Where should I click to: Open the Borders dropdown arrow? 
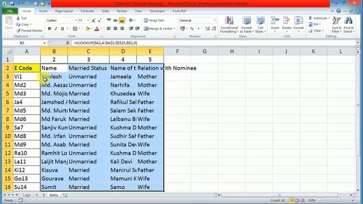pos(79,29)
